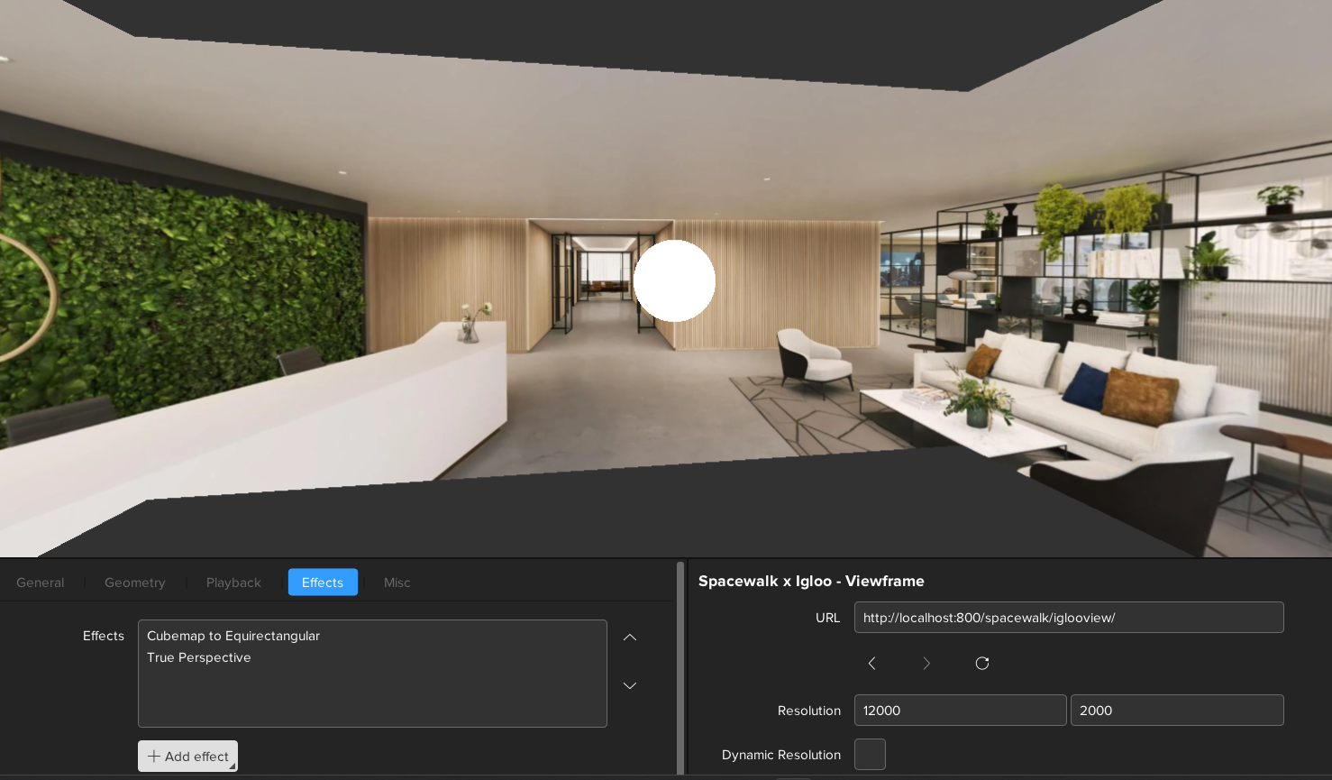
Task: Go forward in the Viewframe browser
Action: tap(926, 664)
